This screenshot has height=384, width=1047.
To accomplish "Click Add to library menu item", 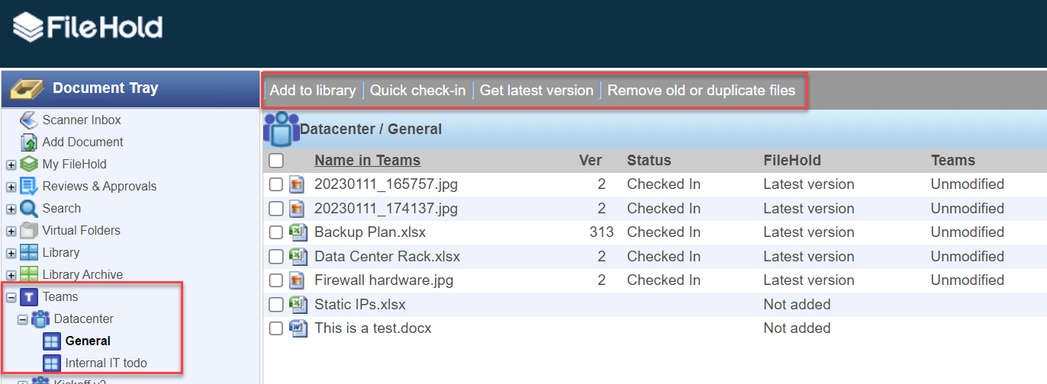I will click(313, 91).
